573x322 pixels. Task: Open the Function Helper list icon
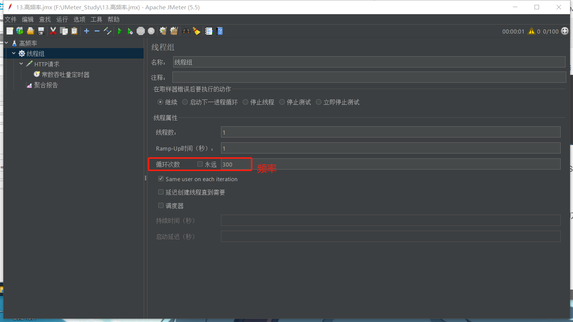[209, 31]
